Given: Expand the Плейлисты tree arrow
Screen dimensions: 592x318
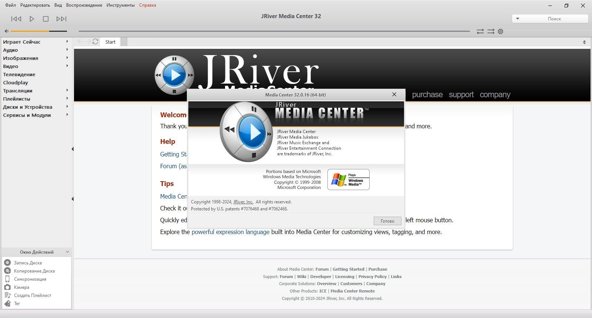Looking at the screenshot, I should click(67, 98).
